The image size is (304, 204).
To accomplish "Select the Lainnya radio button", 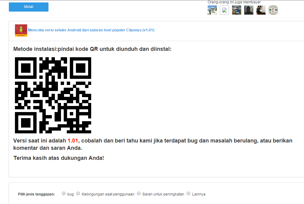I will [x=188, y=193].
